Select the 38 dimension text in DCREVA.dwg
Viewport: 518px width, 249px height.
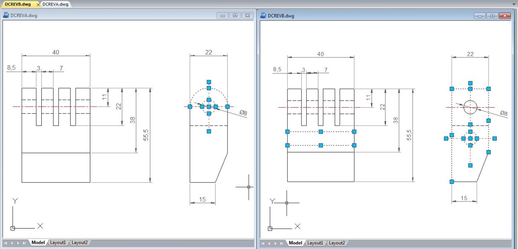click(x=132, y=120)
